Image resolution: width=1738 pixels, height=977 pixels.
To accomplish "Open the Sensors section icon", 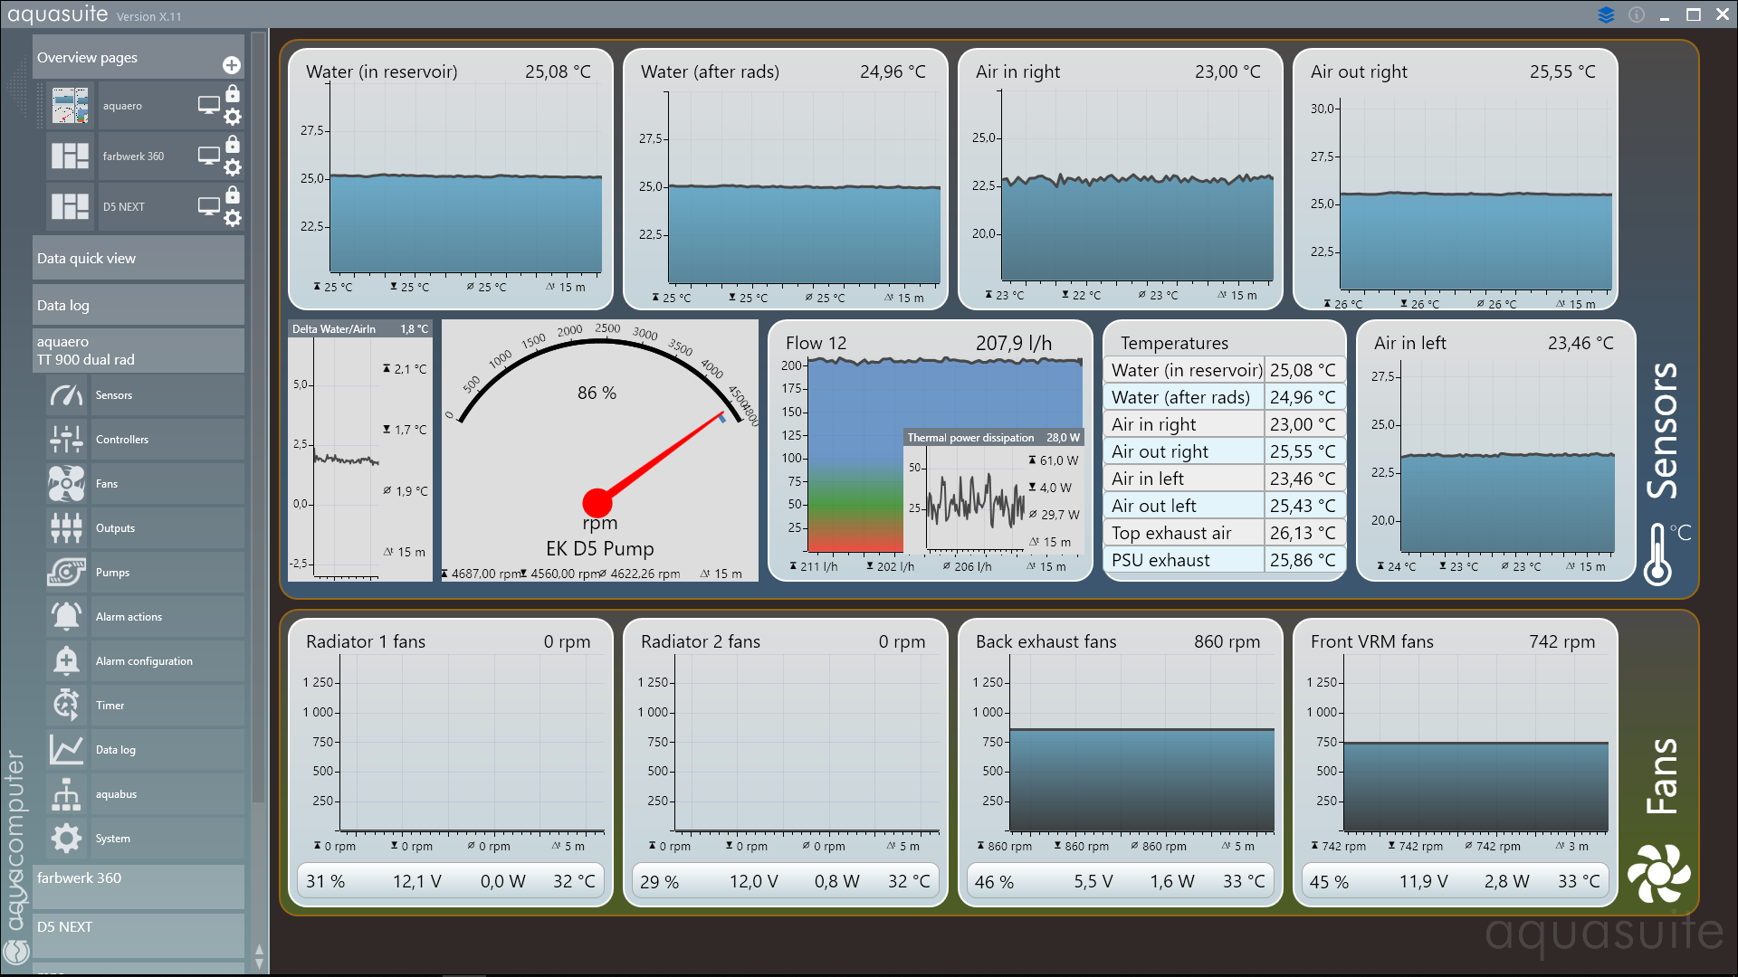I will pyautogui.click(x=66, y=395).
